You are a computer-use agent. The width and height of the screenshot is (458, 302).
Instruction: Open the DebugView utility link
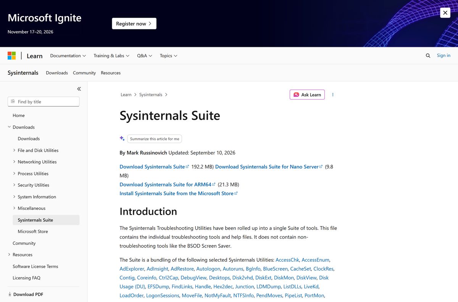pyautogui.click(x=194, y=278)
